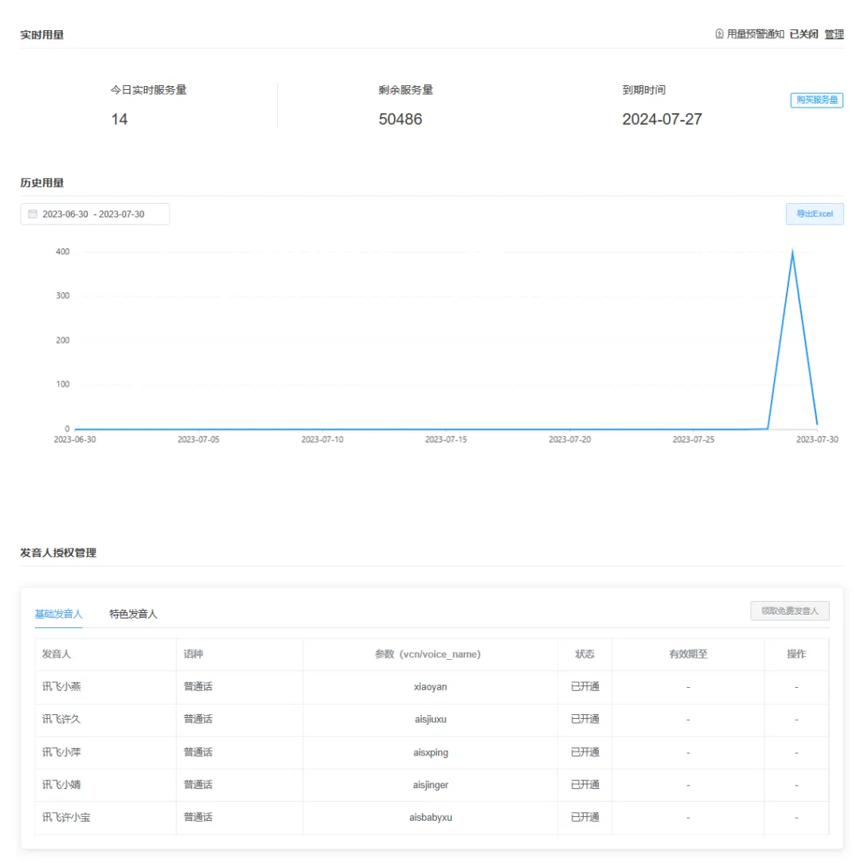The width and height of the screenshot is (860, 863).
Task: Click the 领取免费发音人 button
Action: click(x=789, y=611)
